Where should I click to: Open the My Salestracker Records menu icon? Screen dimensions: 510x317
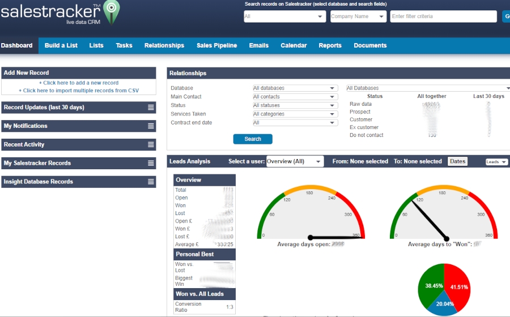pyautogui.click(x=151, y=163)
